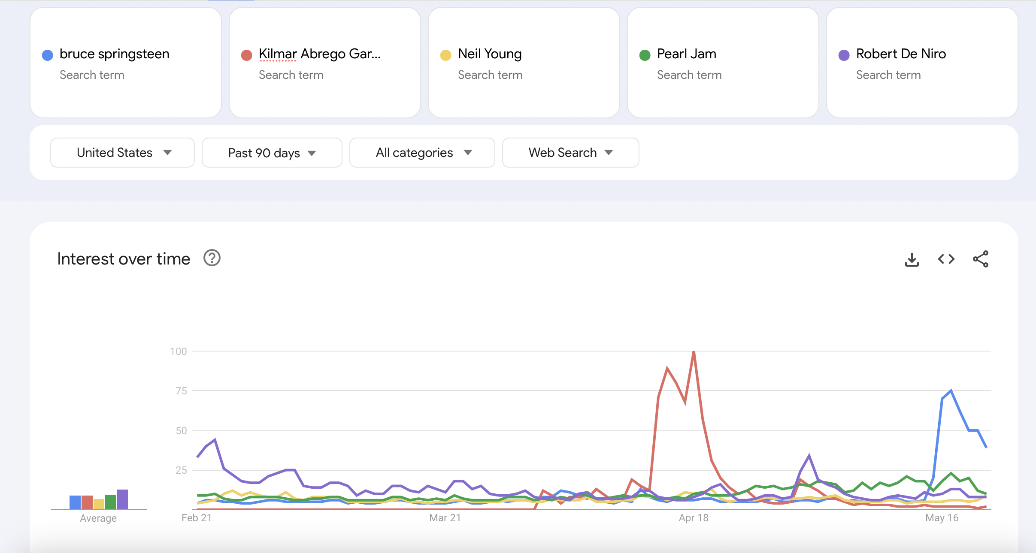Expand the All categories dropdown
1036x553 pixels.
[421, 153]
